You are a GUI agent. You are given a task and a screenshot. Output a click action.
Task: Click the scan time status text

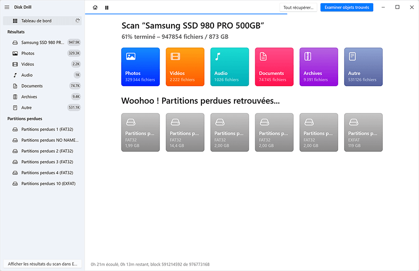click(x=150, y=264)
